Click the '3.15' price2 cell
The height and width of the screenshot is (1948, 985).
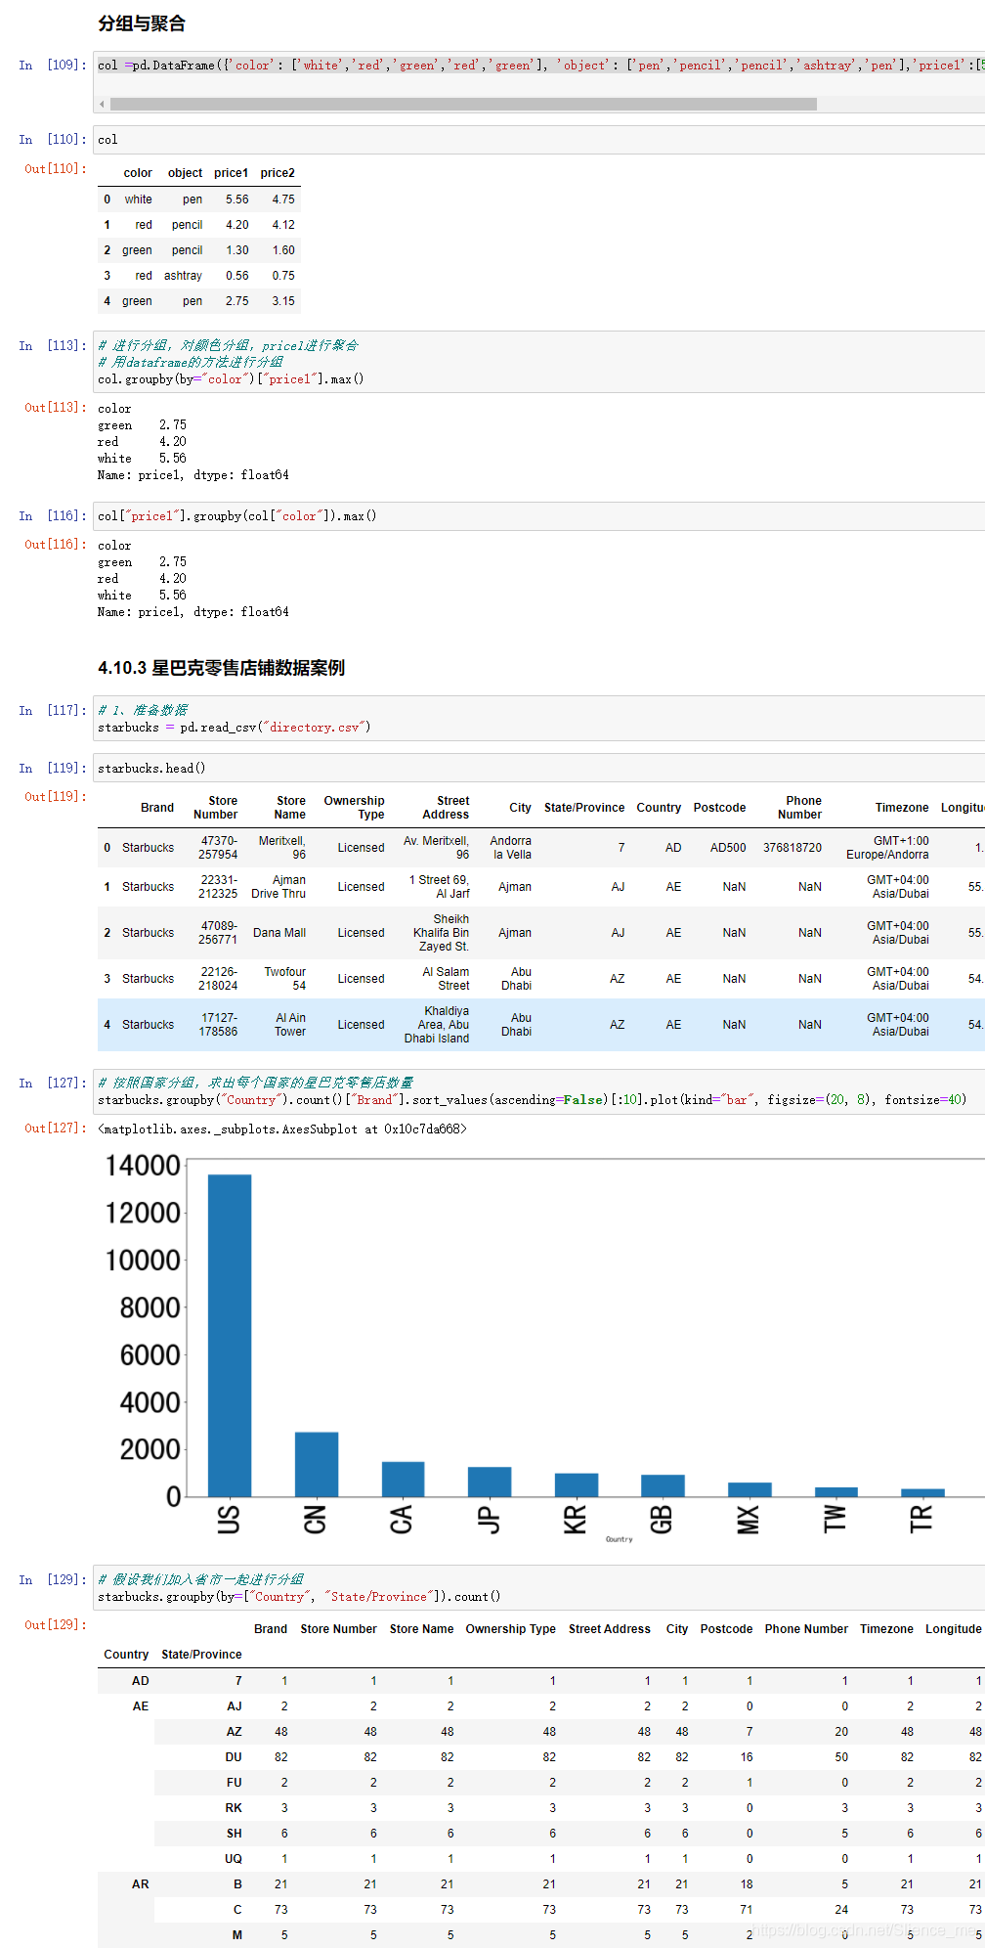[x=283, y=301]
